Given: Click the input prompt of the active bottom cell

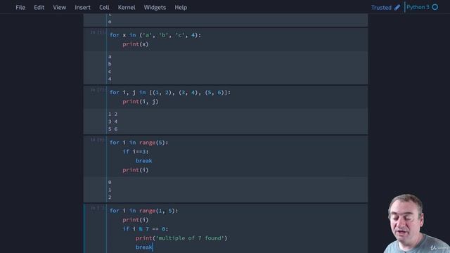Looking at the screenshot, I should pos(98,208).
